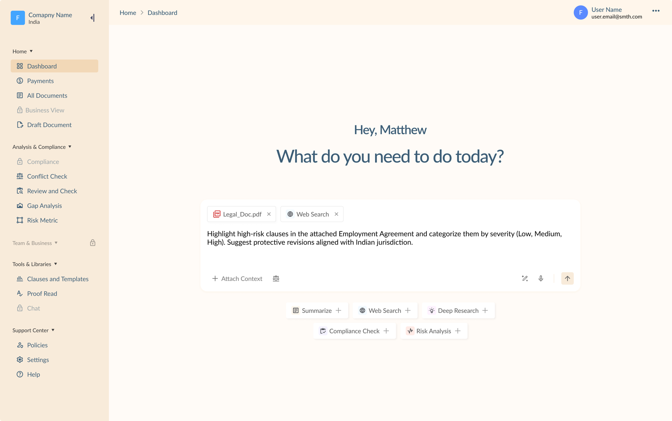The height and width of the screenshot is (421, 672).
Task: Add the Risk Analysis action
Action: tap(433, 331)
